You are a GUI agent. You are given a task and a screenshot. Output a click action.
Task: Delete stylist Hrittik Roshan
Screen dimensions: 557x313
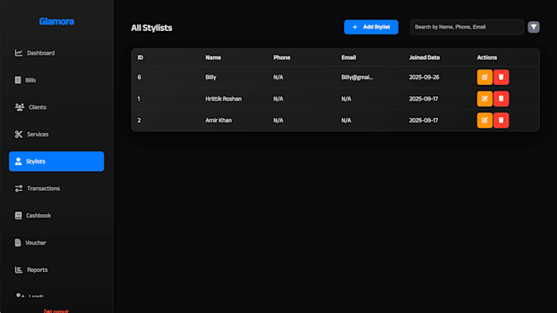pos(501,99)
